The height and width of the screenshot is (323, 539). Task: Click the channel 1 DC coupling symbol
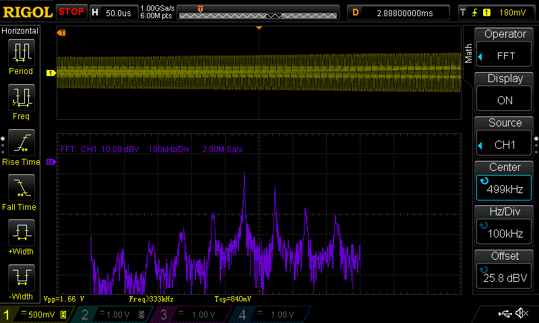click(24, 312)
